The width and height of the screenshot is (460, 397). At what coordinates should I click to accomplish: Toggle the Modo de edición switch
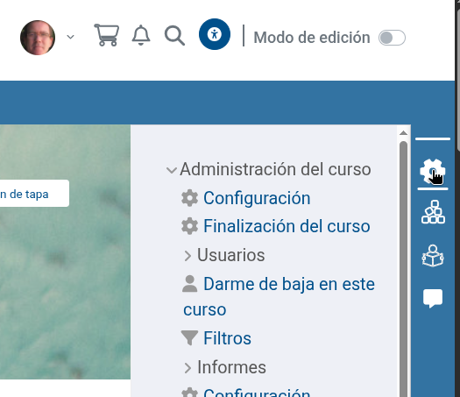392,38
